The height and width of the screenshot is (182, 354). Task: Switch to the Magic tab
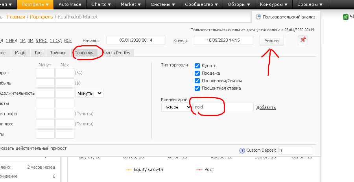tap(20, 53)
